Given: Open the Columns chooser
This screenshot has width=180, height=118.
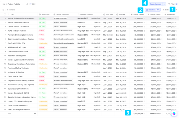Looking at the screenshot, I should pos(153,10).
